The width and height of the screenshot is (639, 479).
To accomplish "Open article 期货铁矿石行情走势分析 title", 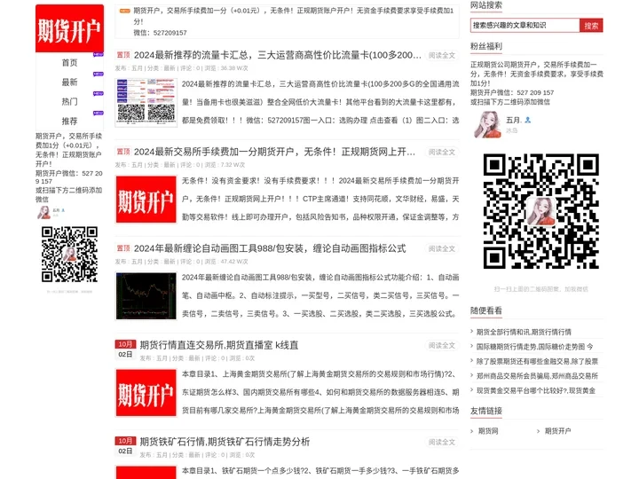I will click(225, 442).
